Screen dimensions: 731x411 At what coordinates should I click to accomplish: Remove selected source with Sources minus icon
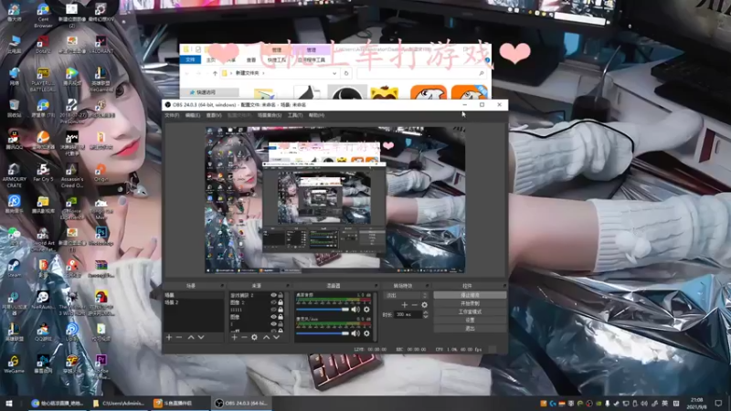point(244,337)
